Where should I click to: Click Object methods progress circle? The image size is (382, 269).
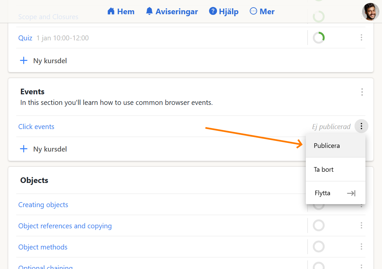coord(318,247)
